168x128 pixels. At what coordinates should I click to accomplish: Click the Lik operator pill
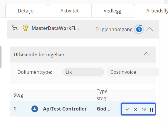84,72
